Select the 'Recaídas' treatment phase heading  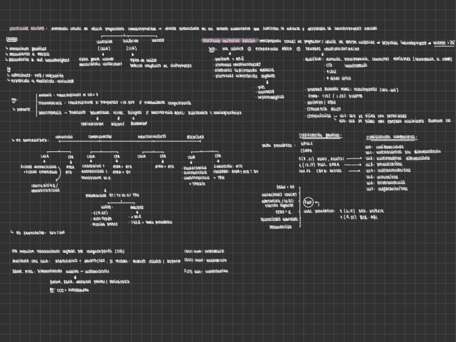195,137
